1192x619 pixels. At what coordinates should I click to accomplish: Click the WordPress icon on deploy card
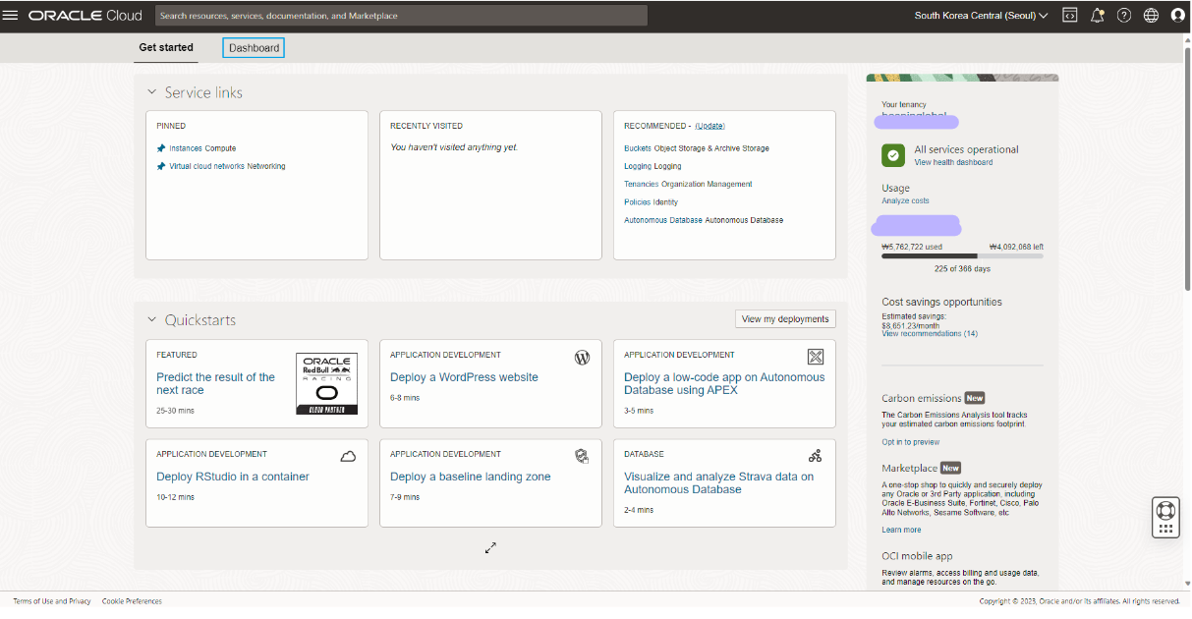[x=582, y=358]
